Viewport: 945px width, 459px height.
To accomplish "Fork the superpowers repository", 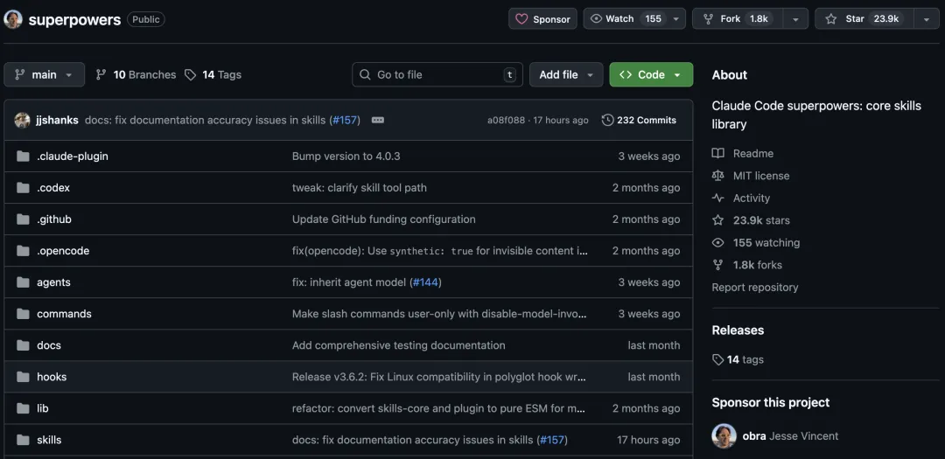I will (x=734, y=19).
